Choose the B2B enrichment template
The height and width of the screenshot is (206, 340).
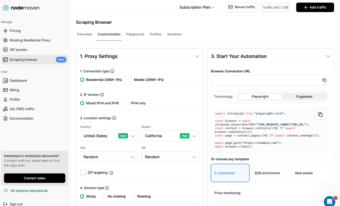270,173
